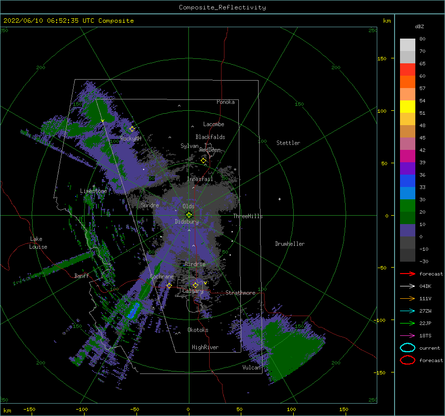Select the red 65 dBZ color swatch
The width and height of the screenshot is (445, 416).
pos(407,69)
